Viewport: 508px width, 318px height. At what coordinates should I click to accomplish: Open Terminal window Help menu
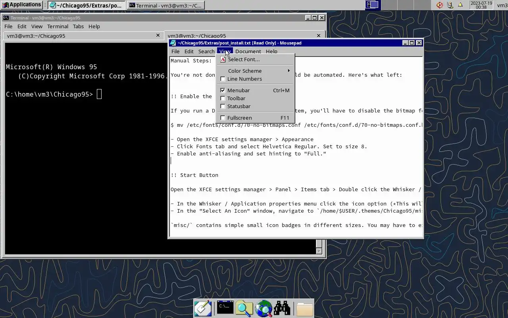pos(94,26)
